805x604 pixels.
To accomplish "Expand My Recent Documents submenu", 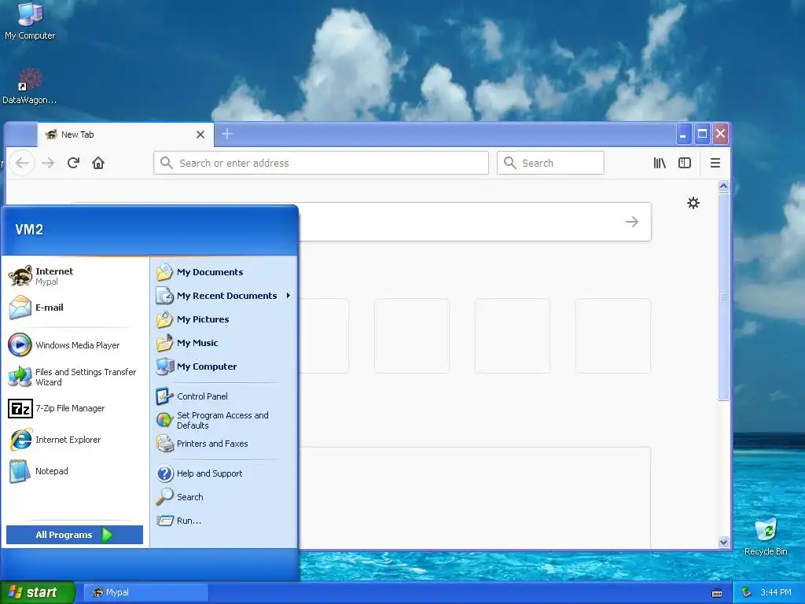I will 224,296.
